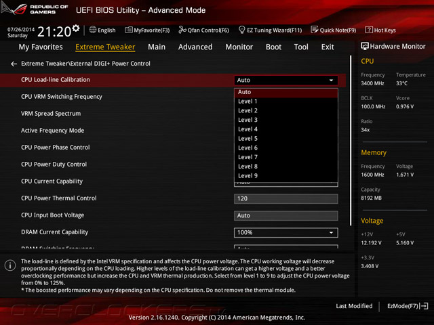Viewport: 434px width, 325px height.
Task: Select Level 9 load-line option
Action: (286, 176)
